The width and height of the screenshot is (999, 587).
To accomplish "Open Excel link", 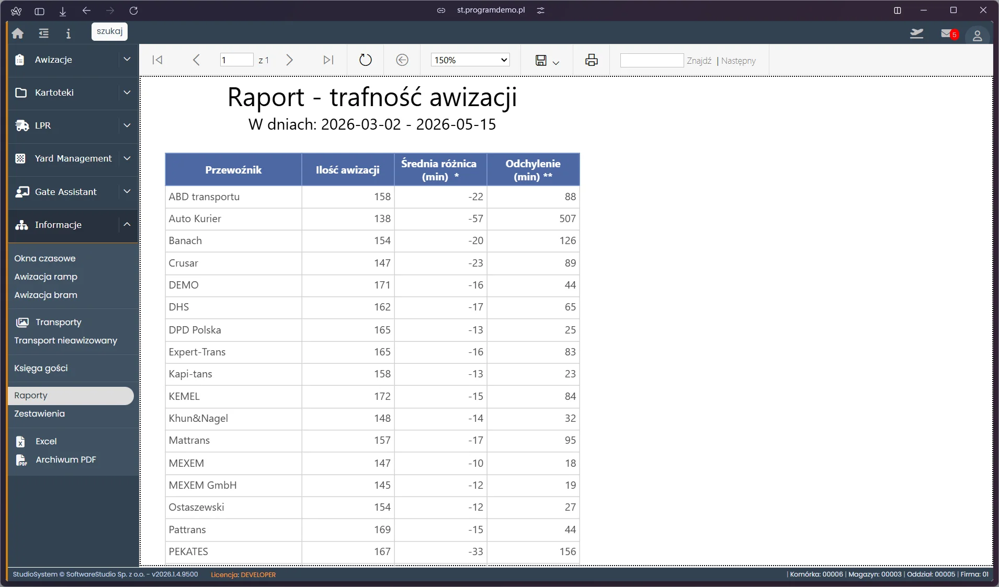I will pos(46,441).
